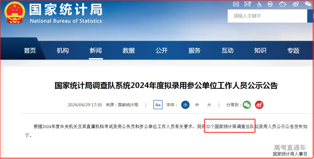Switch to the 数据 navigation tab
Screen dimensions: 314x159
click(129, 51)
